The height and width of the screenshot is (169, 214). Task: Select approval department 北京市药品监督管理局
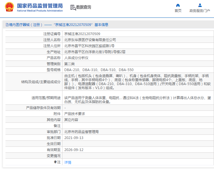81,132
